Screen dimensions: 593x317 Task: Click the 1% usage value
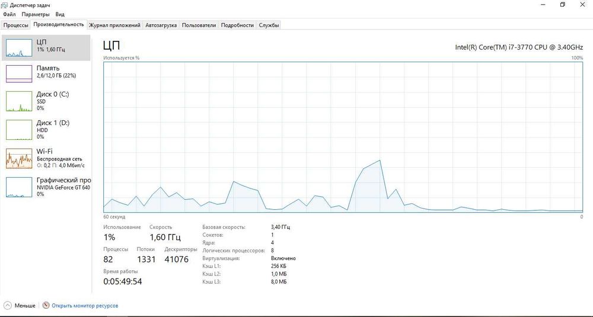pyautogui.click(x=109, y=237)
